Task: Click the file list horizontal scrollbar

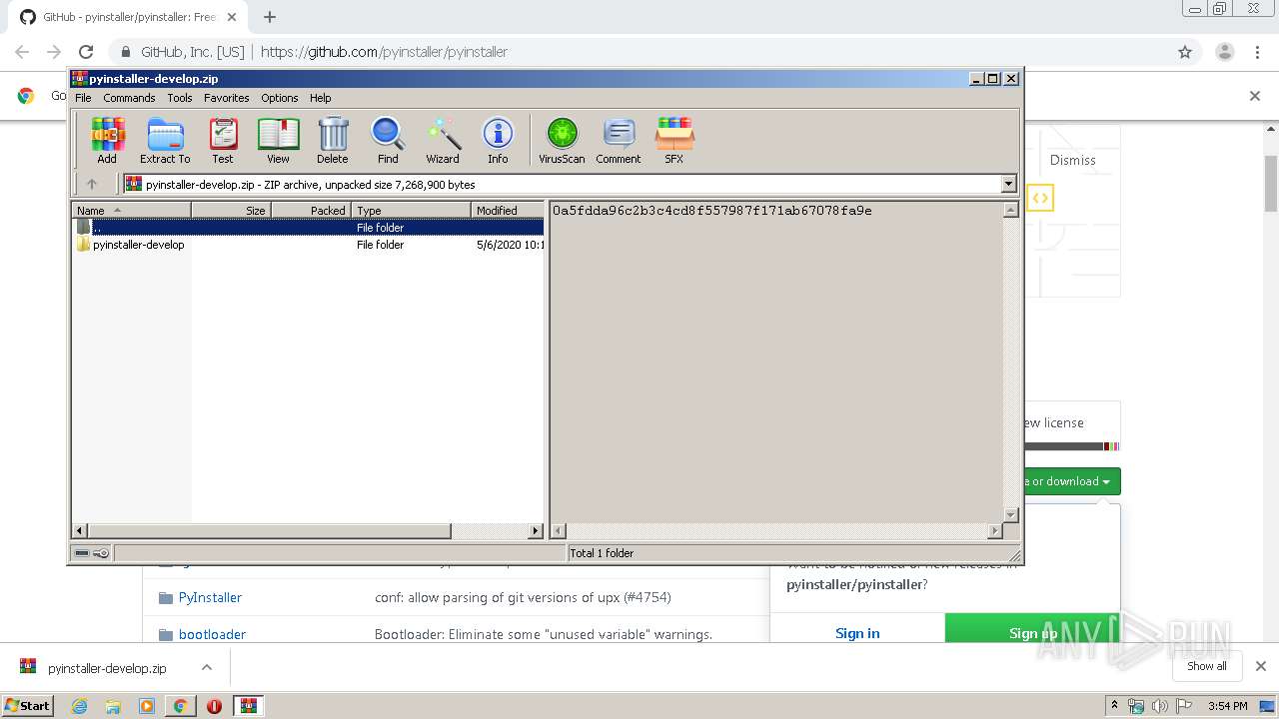Action: (x=308, y=531)
